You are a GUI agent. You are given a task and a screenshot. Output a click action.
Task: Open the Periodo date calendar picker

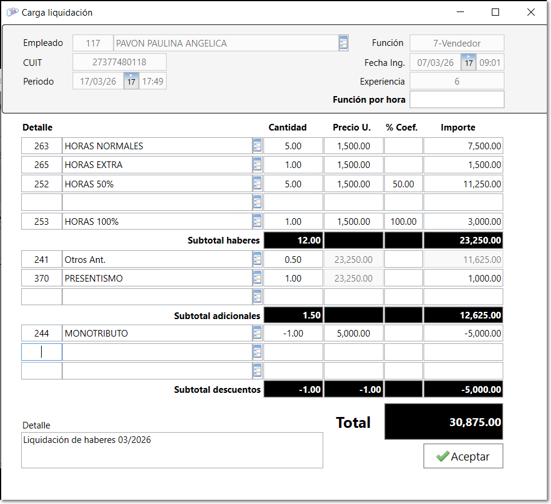click(x=131, y=81)
